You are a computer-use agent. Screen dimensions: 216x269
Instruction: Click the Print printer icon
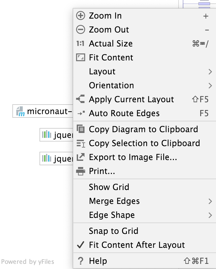coord(81,171)
